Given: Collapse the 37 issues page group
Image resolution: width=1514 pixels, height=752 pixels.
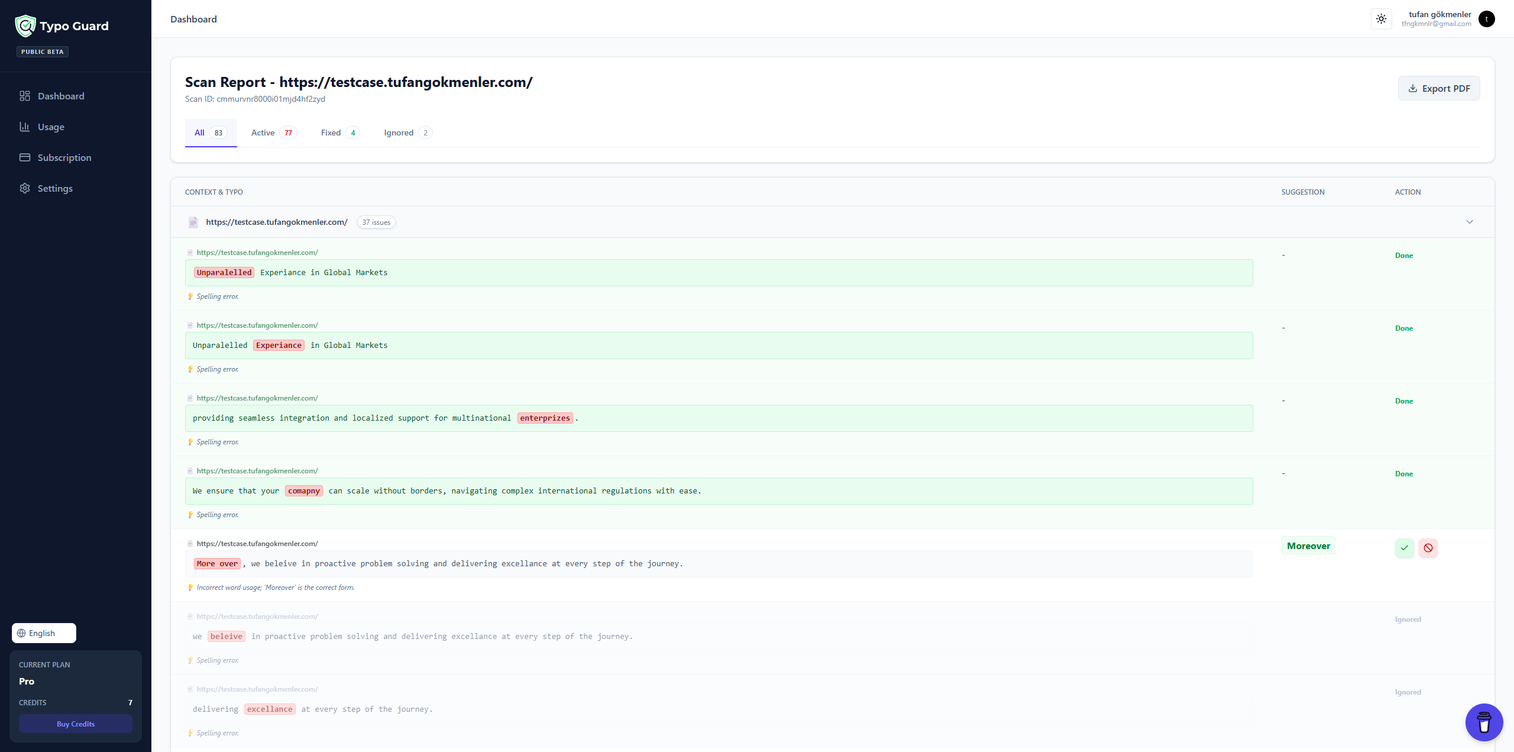Looking at the screenshot, I should [x=1469, y=222].
